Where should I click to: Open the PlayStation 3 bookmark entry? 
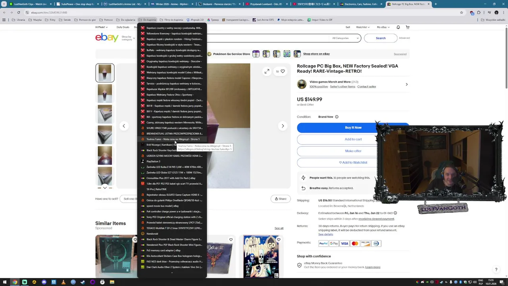pos(172,162)
